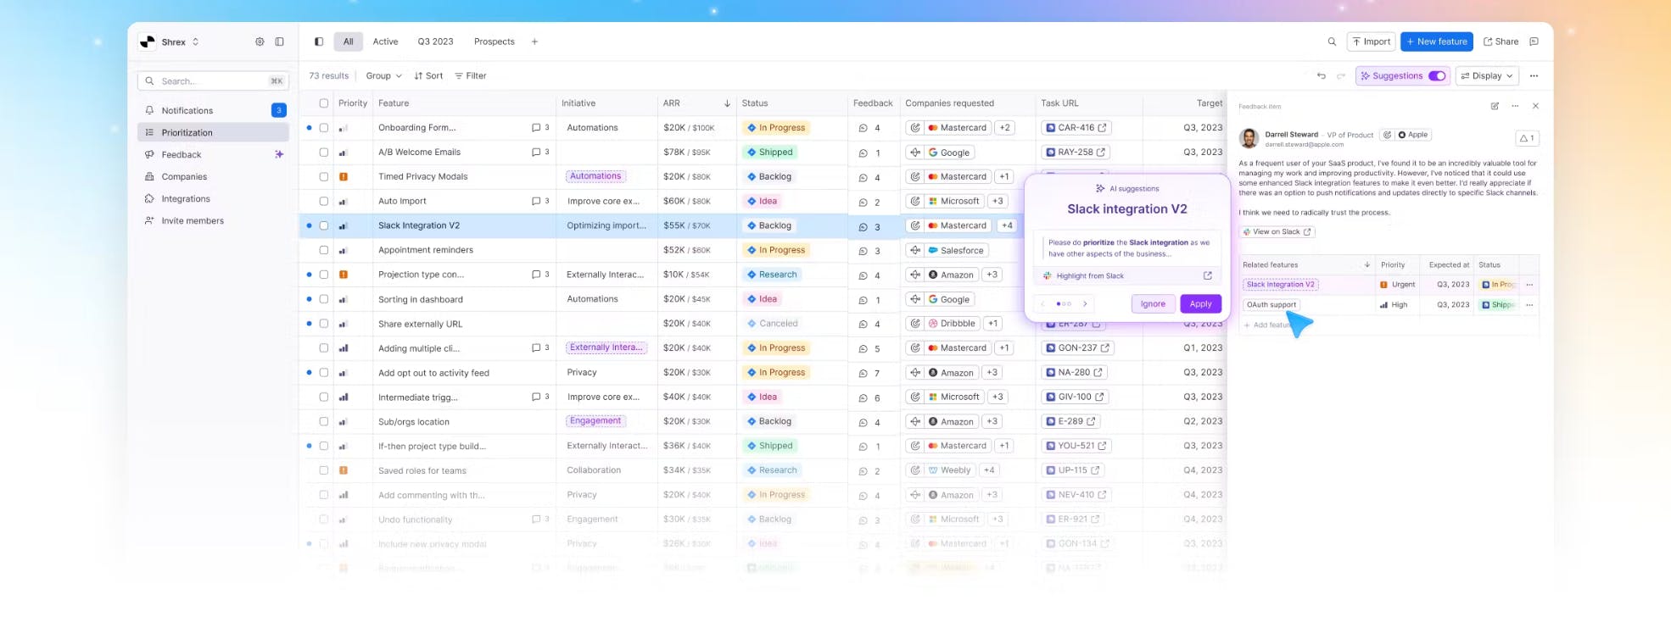Click Invite members in sidebar

(213, 221)
